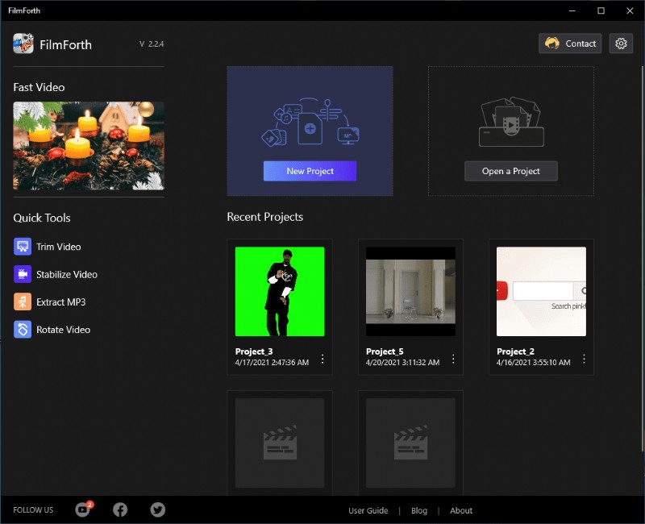Open the Project_3 green screen thumbnail
645x524 pixels.
pos(280,291)
